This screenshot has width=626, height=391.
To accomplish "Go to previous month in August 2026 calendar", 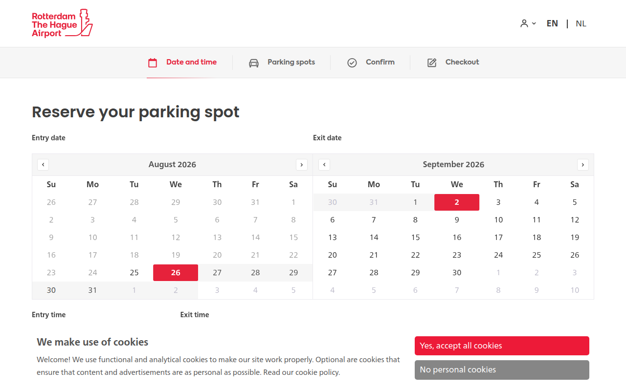I will [43, 165].
